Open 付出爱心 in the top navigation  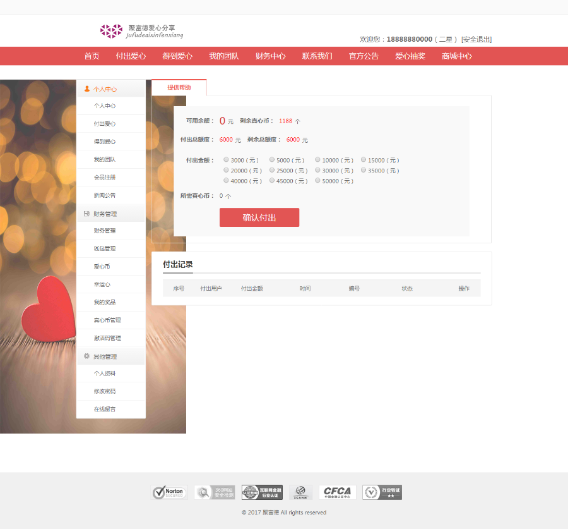pos(131,56)
